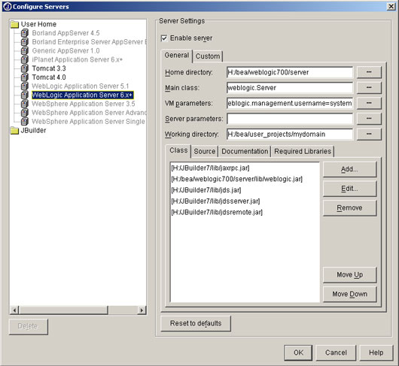399x366 pixels.
Task: Click the server icon beside WebSphere Application Server 3.5
Action: tap(24, 104)
